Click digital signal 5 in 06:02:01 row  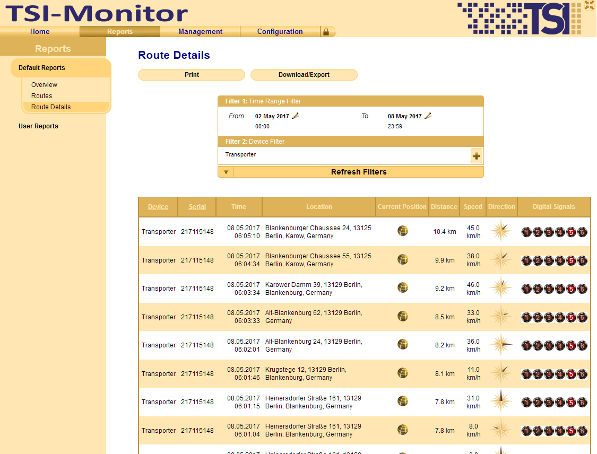point(571,346)
